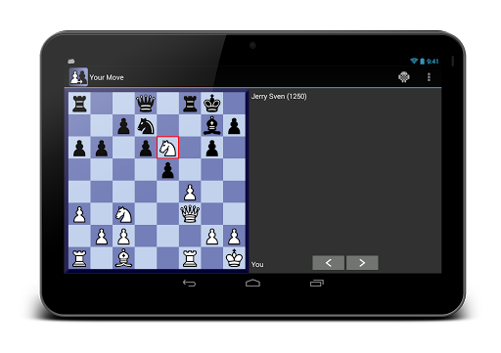Tap the battery status icon
The image size is (501, 353).
[x=422, y=62]
